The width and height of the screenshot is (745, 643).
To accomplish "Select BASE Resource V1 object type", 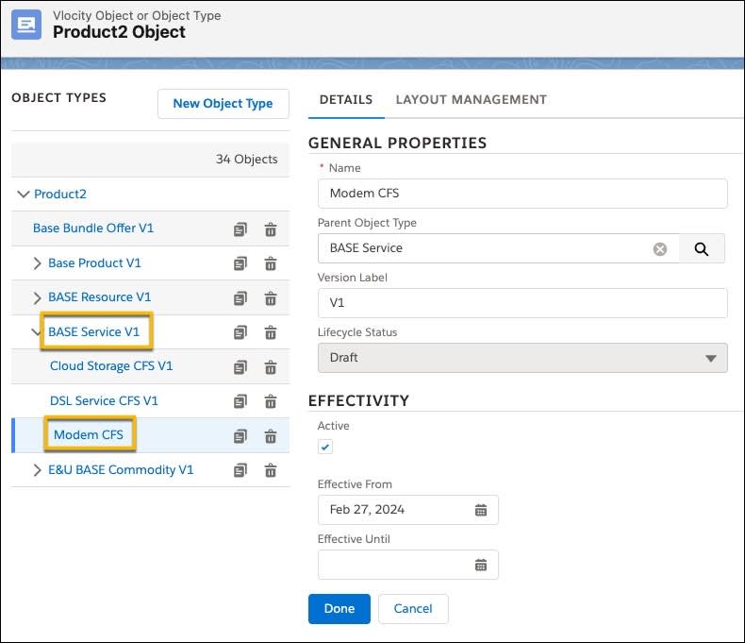I will (x=99, y=297).
